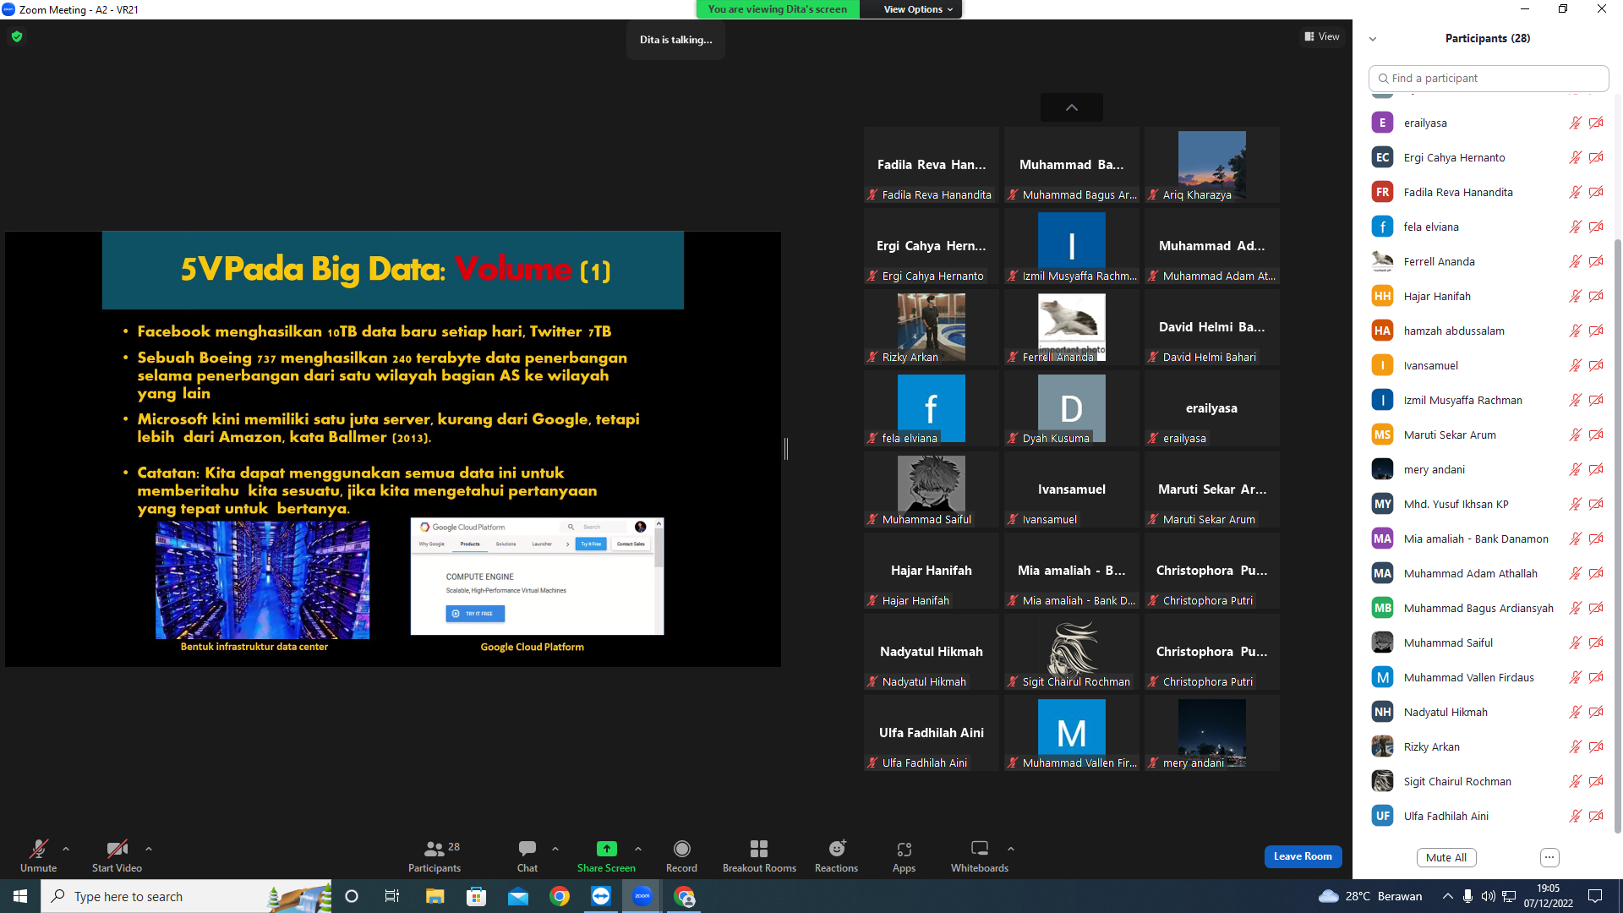1623x913 pixels.
Task: Click the Mute All button
Action: (x=1446, y=857)
